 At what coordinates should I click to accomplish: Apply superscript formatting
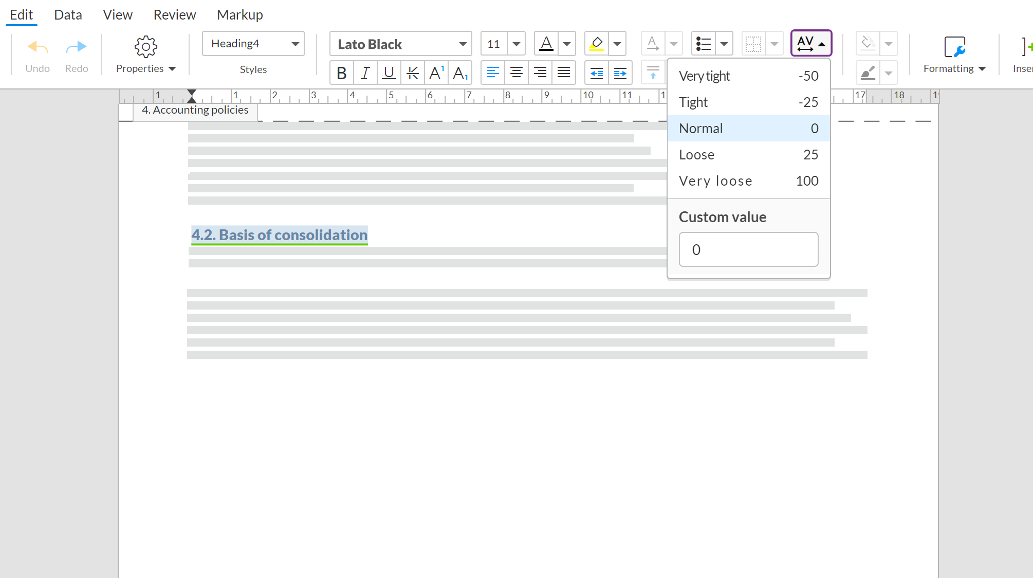tap(436, 73)
